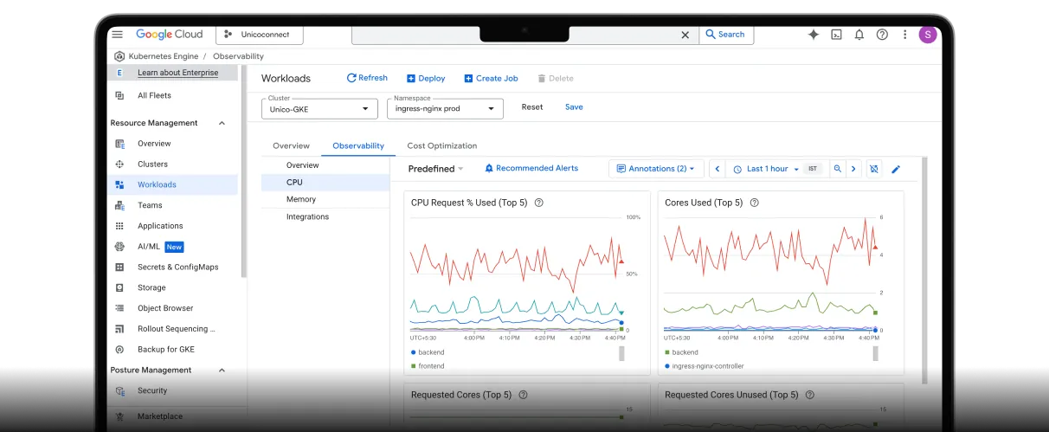Viewport: 1049px width, 432px height.
Task: Open All Fleets in sidebar
Action: pos(154,95)
